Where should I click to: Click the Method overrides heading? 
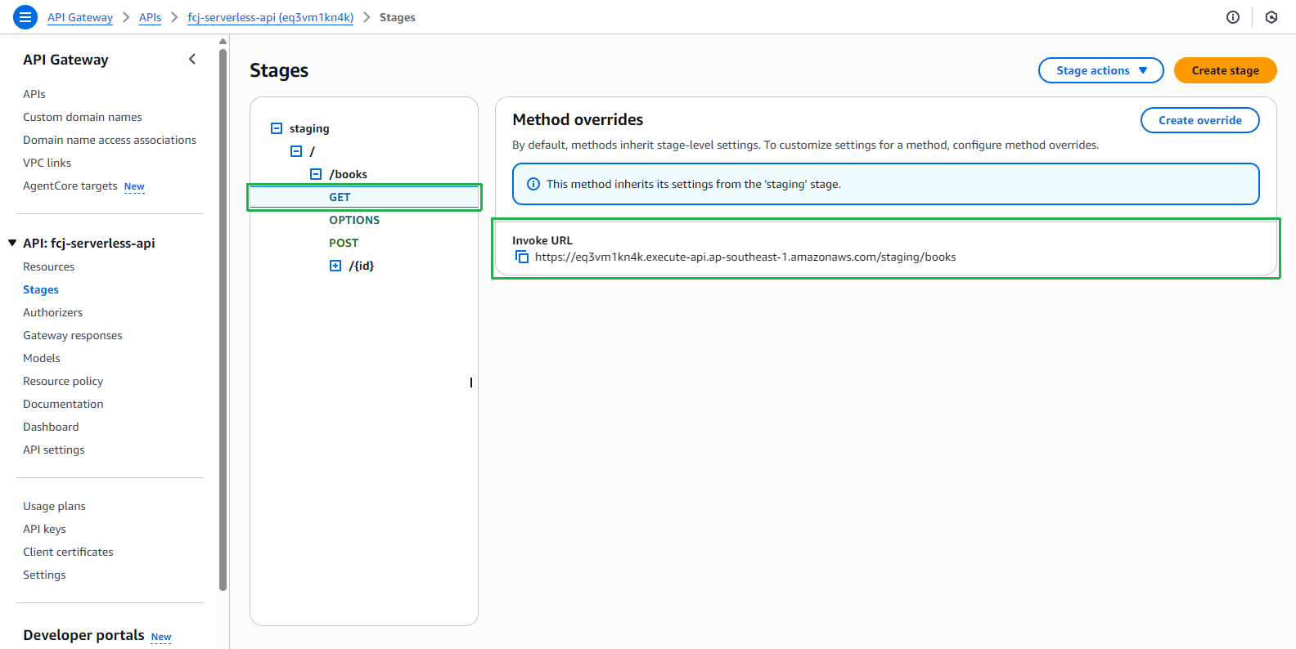pyautogui.click(x=578, y=119)
